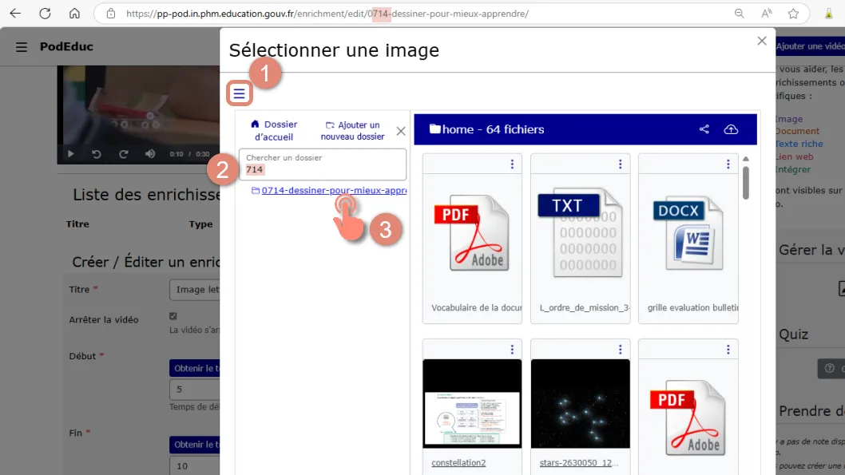The height and width of the screenshot is (475, 845).
Task: Open options menu for Vocabulaire PDF
Action: coord(512,164)
